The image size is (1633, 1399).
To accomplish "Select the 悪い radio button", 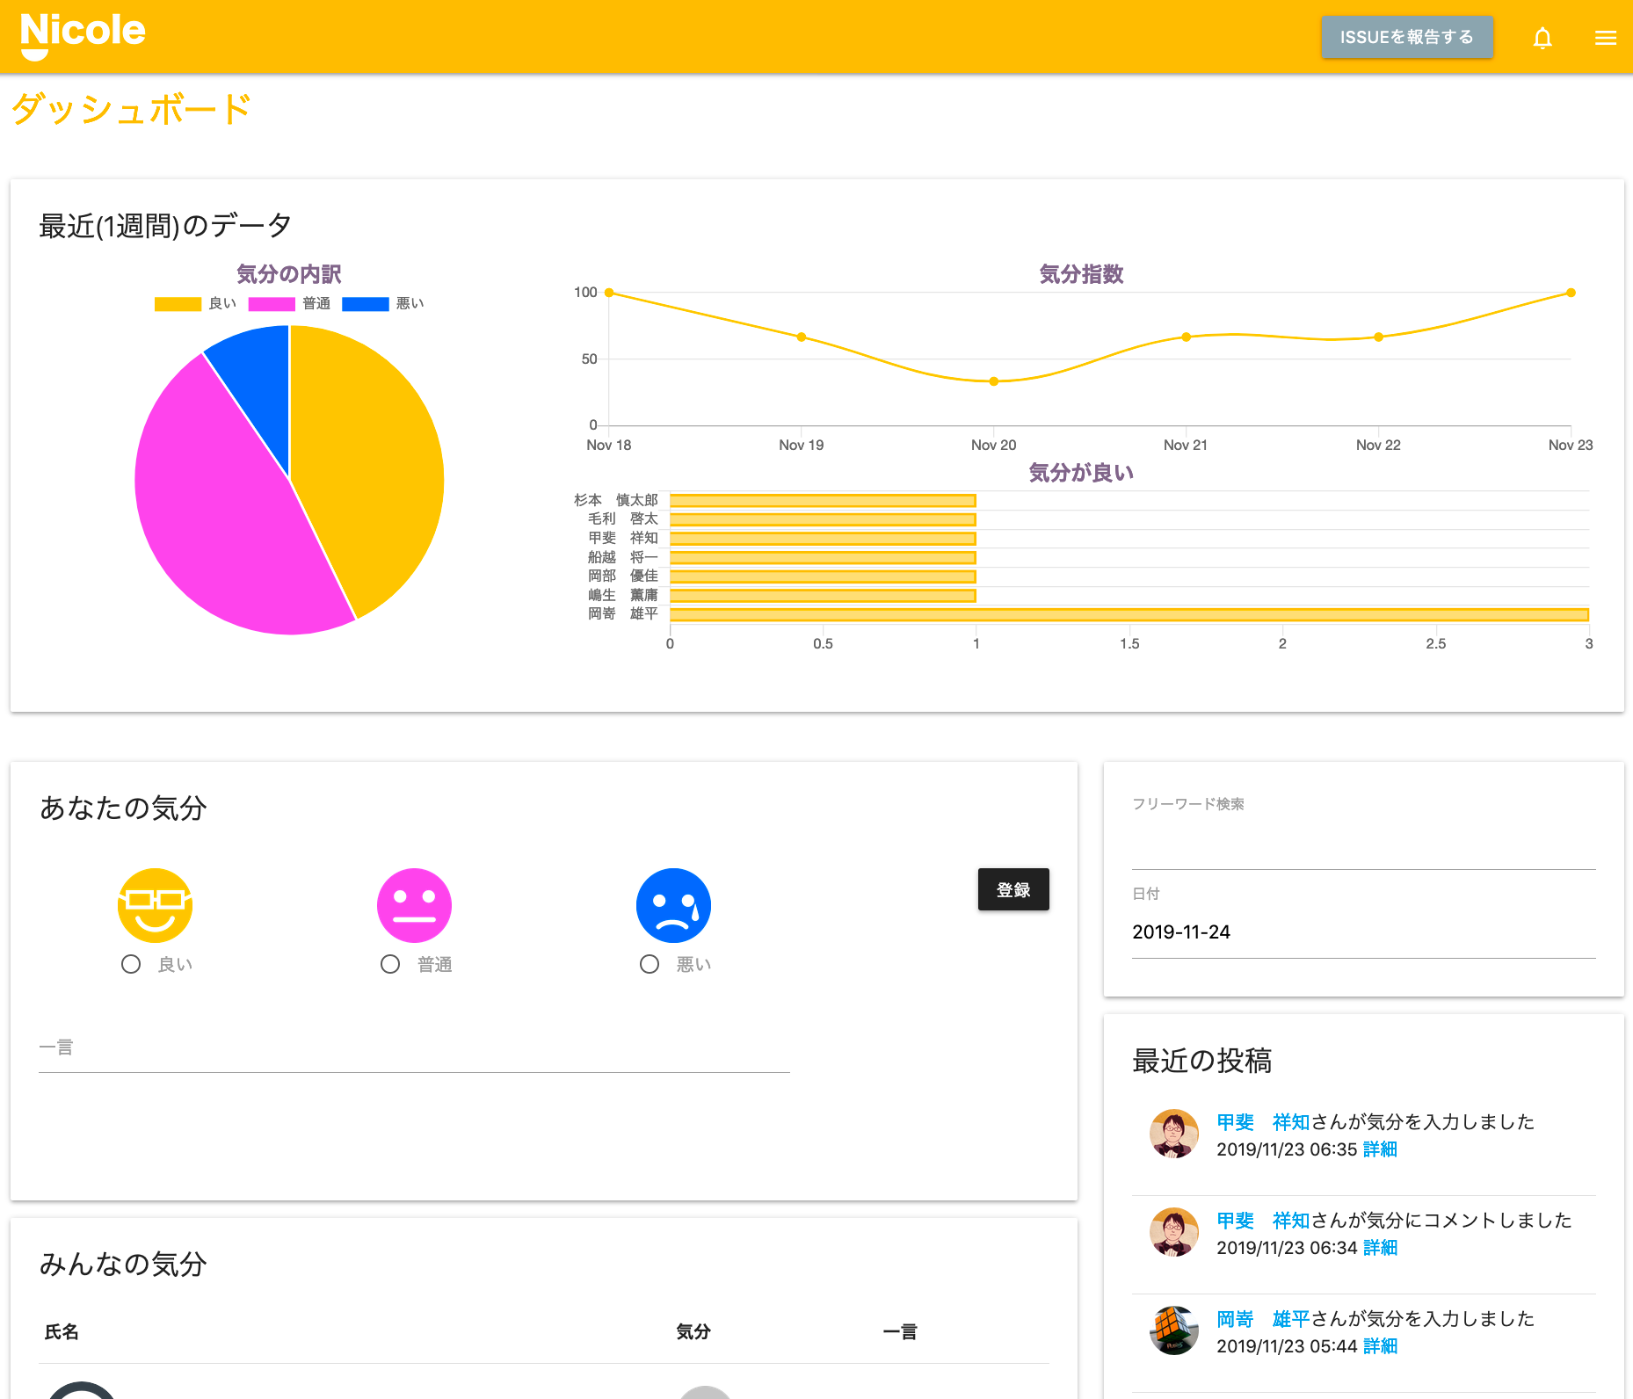I will 650,964.
